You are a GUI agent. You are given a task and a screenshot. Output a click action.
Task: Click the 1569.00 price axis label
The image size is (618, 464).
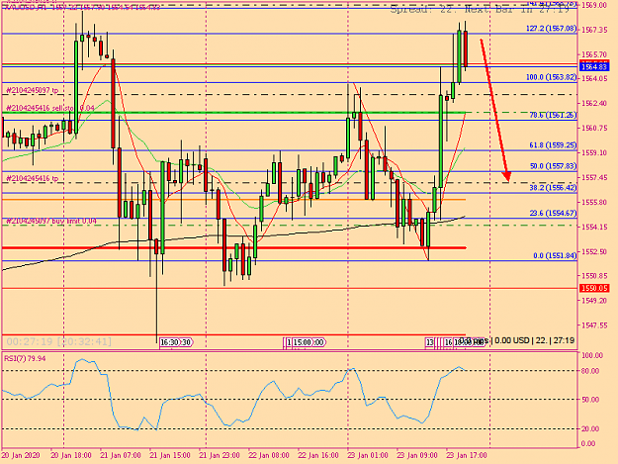point(594,5)
